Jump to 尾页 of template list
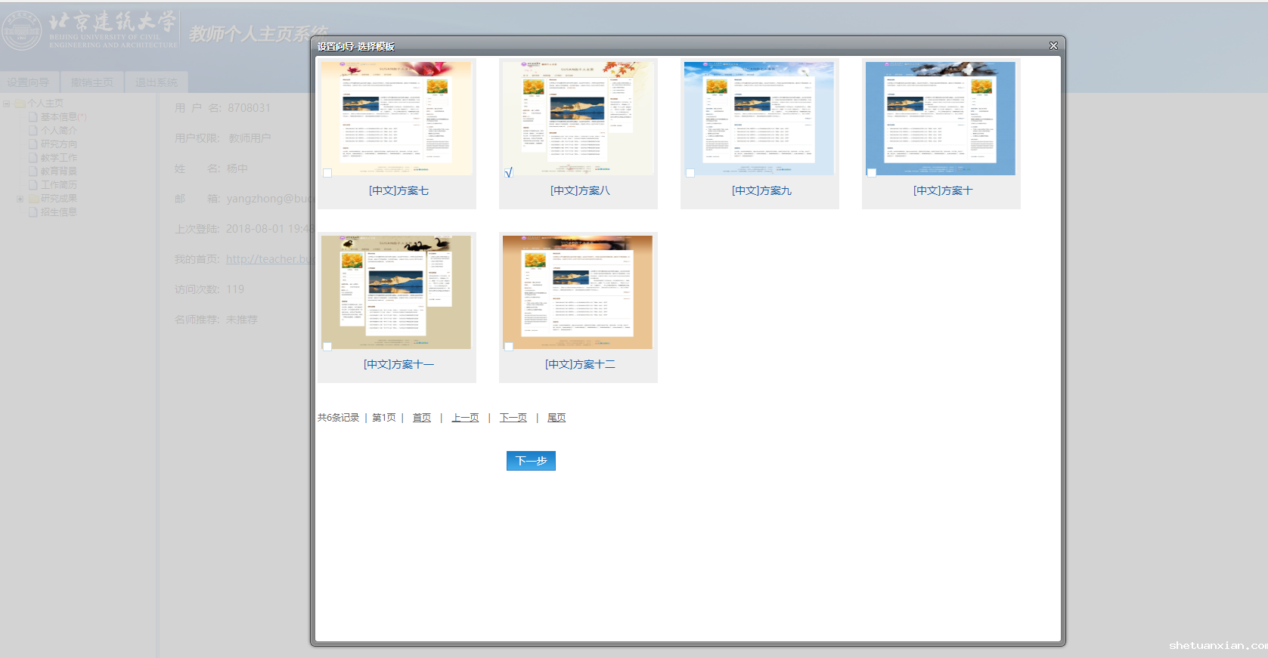Viewport: 1268px width, 658px height. click(x=556, y=418)
